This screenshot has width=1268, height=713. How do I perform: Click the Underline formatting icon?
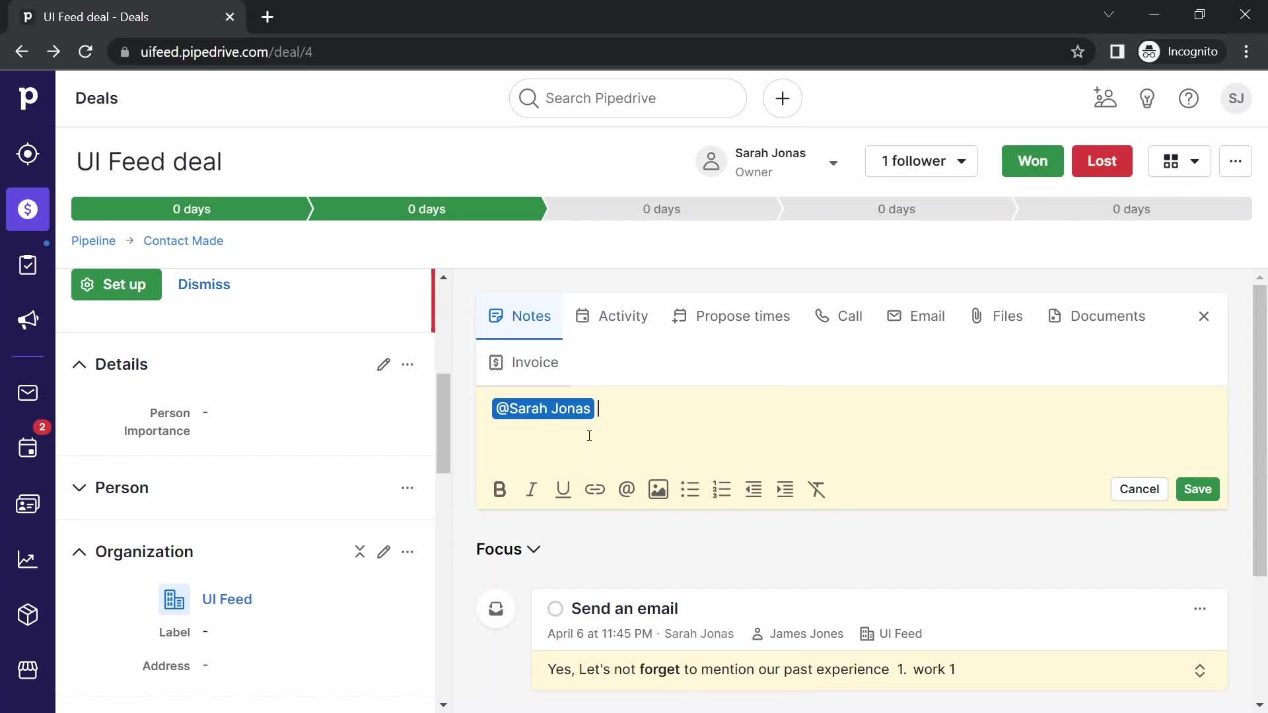pos(563,489)
